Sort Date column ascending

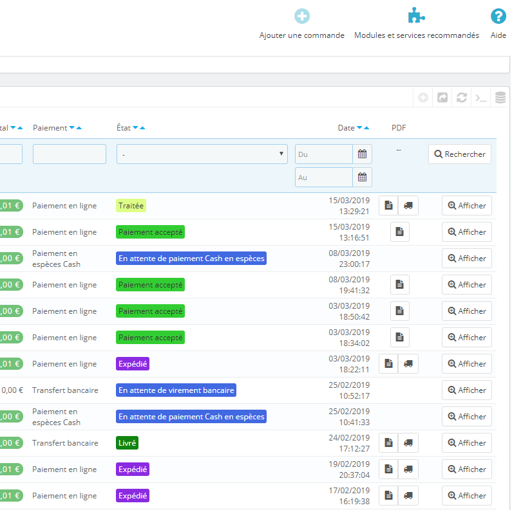pyautogui.click(x=366, y=128)
